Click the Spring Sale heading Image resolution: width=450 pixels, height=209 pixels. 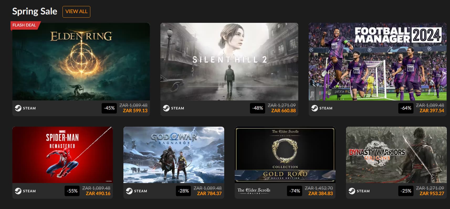point(35,11)
